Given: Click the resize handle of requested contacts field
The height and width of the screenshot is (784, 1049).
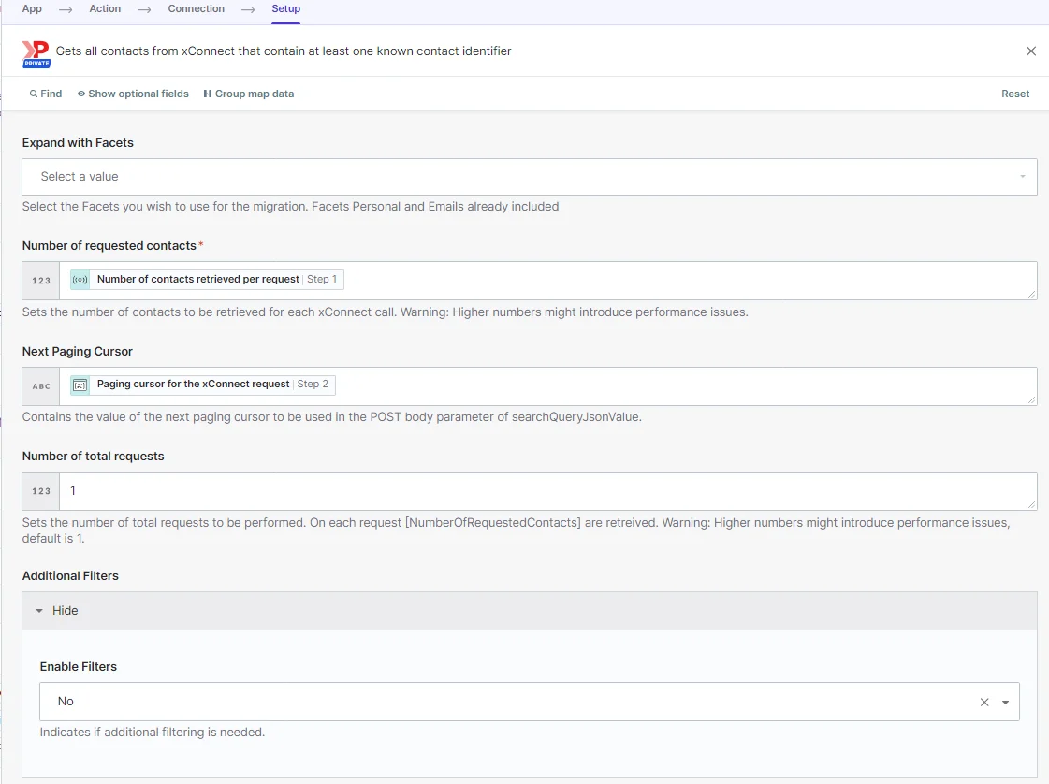Looking at the screenshot, I should [x=1031, y=295].
